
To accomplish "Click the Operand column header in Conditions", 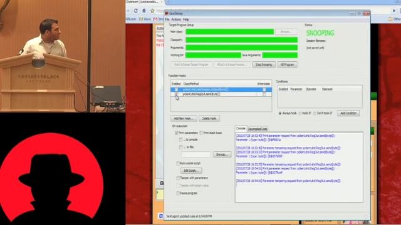I will click(327, 89).
